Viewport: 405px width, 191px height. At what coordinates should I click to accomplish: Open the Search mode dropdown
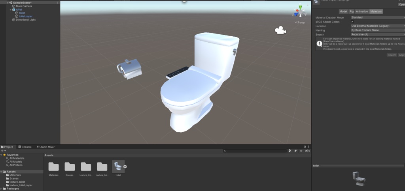tap(378, 35)
